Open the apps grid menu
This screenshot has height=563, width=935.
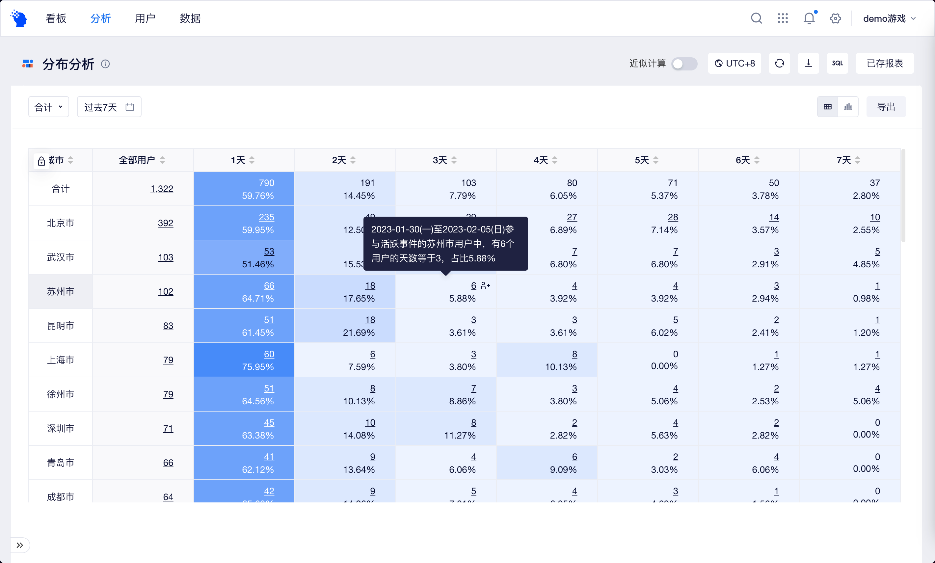click(782, 18)
